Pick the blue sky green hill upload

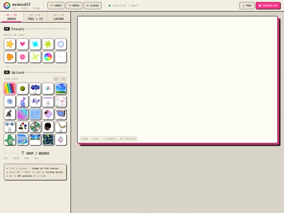point(61,88)
